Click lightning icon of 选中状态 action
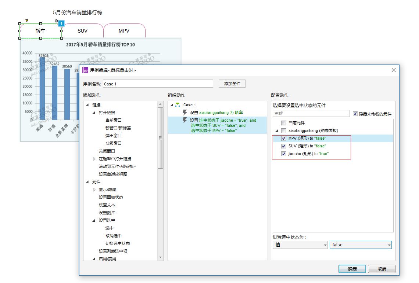Image resolution: width=419 pixels, height=283 pixels. pos(185,120)
